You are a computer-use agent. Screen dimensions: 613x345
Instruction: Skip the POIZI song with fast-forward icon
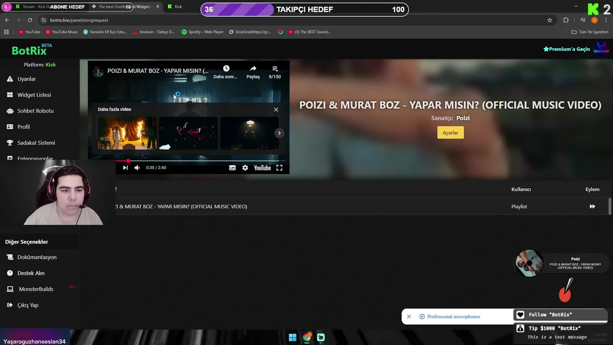point(592,207)
